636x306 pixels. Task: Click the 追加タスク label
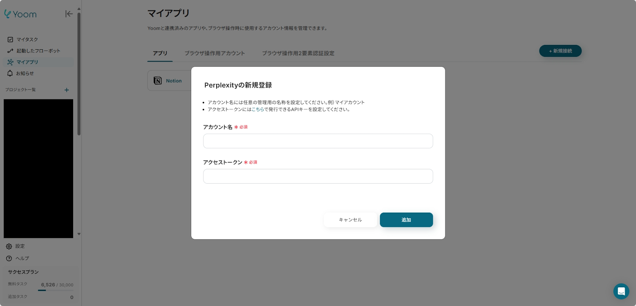pyautogui.click(x=18, y=297)
